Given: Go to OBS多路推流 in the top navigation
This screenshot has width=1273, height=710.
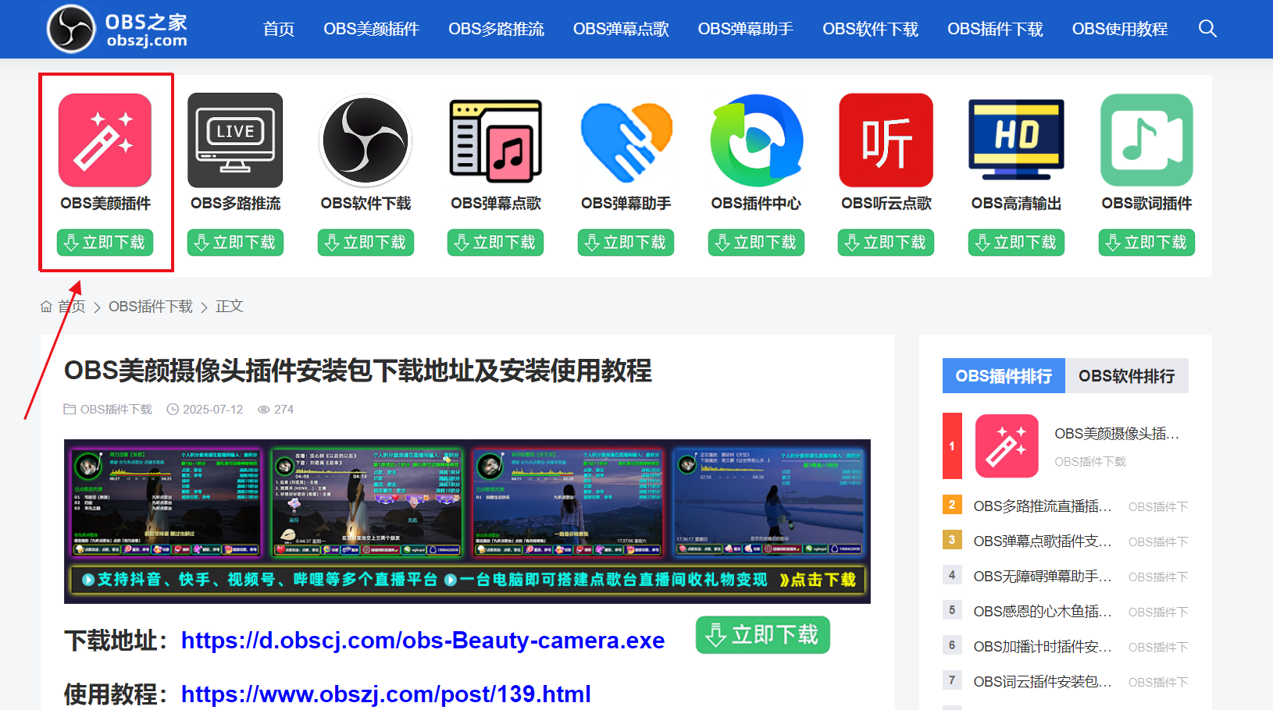Looking at the screenshot, I should click(496, 29).
